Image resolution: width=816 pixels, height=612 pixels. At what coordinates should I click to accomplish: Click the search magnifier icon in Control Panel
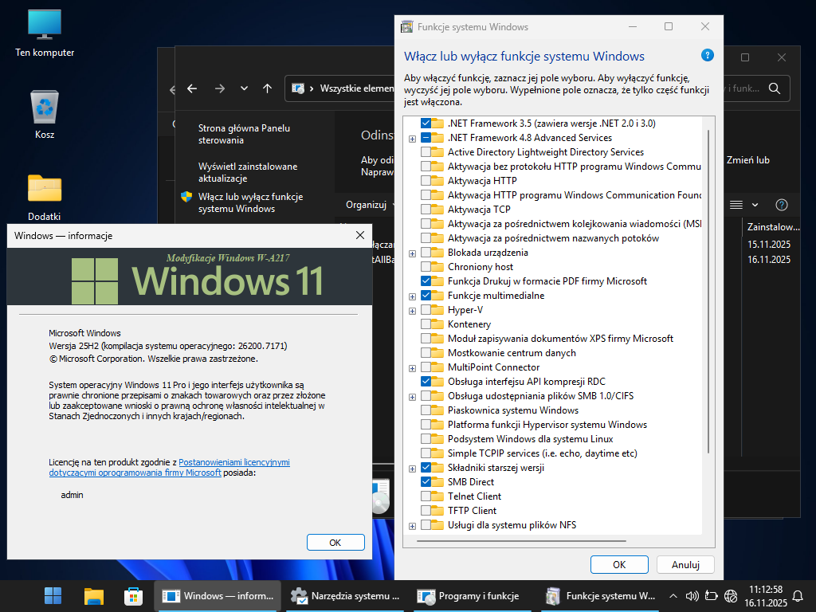click(775, 88)
